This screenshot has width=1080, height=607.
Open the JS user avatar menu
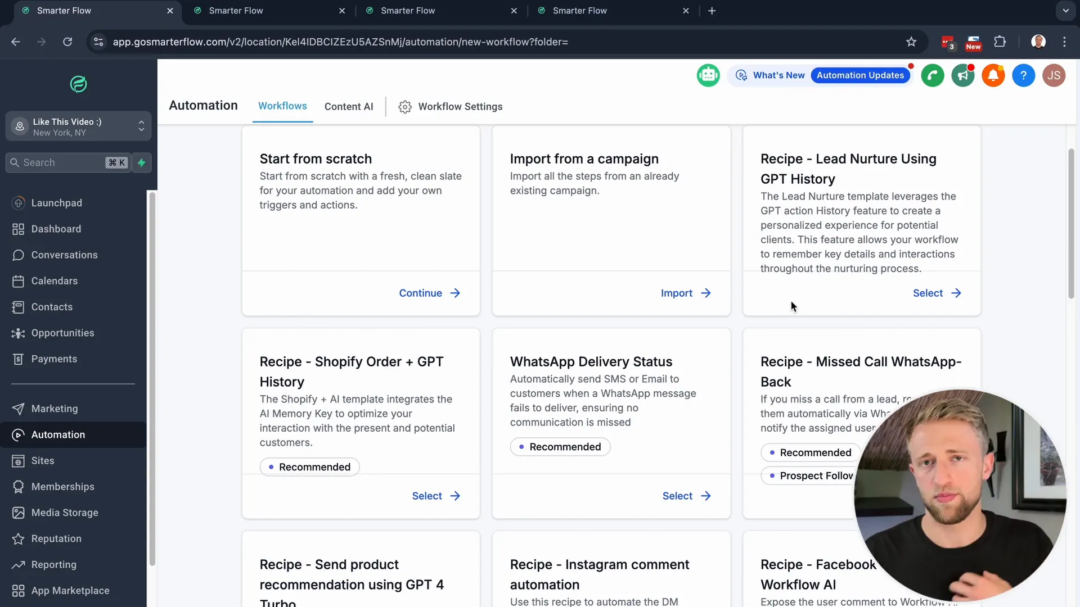click(1054, 75)
